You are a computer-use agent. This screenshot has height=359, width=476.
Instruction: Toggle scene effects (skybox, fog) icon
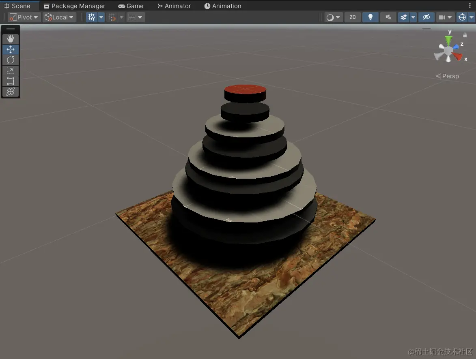click(403, 17)
